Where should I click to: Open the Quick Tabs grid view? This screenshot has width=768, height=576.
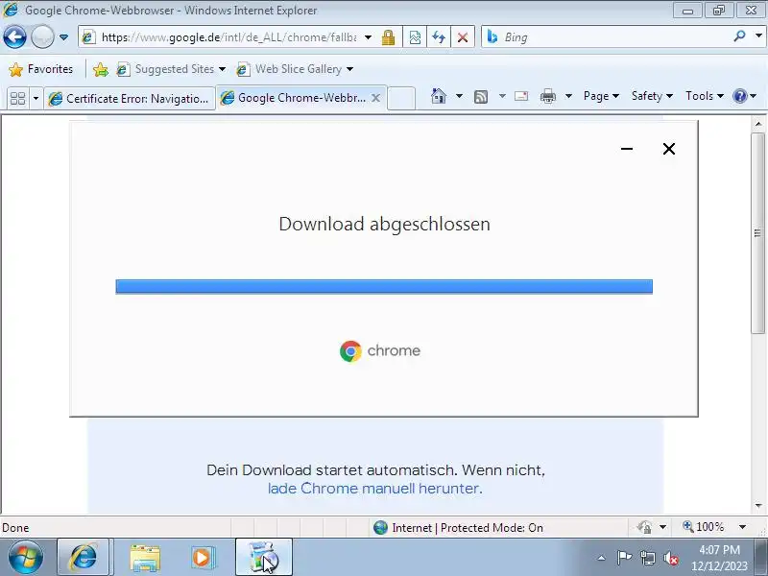coord(17,98)
